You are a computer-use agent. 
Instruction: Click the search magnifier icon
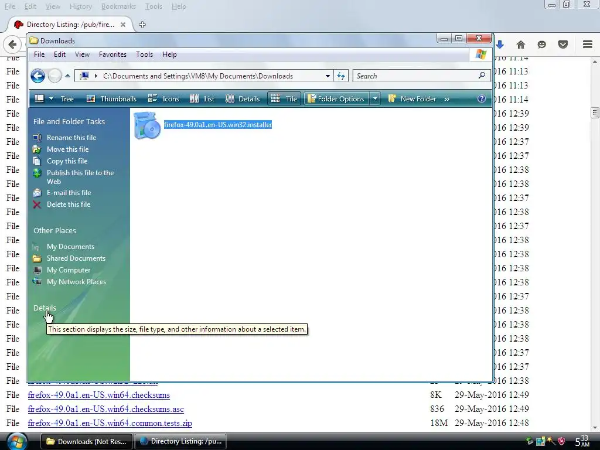482,76
